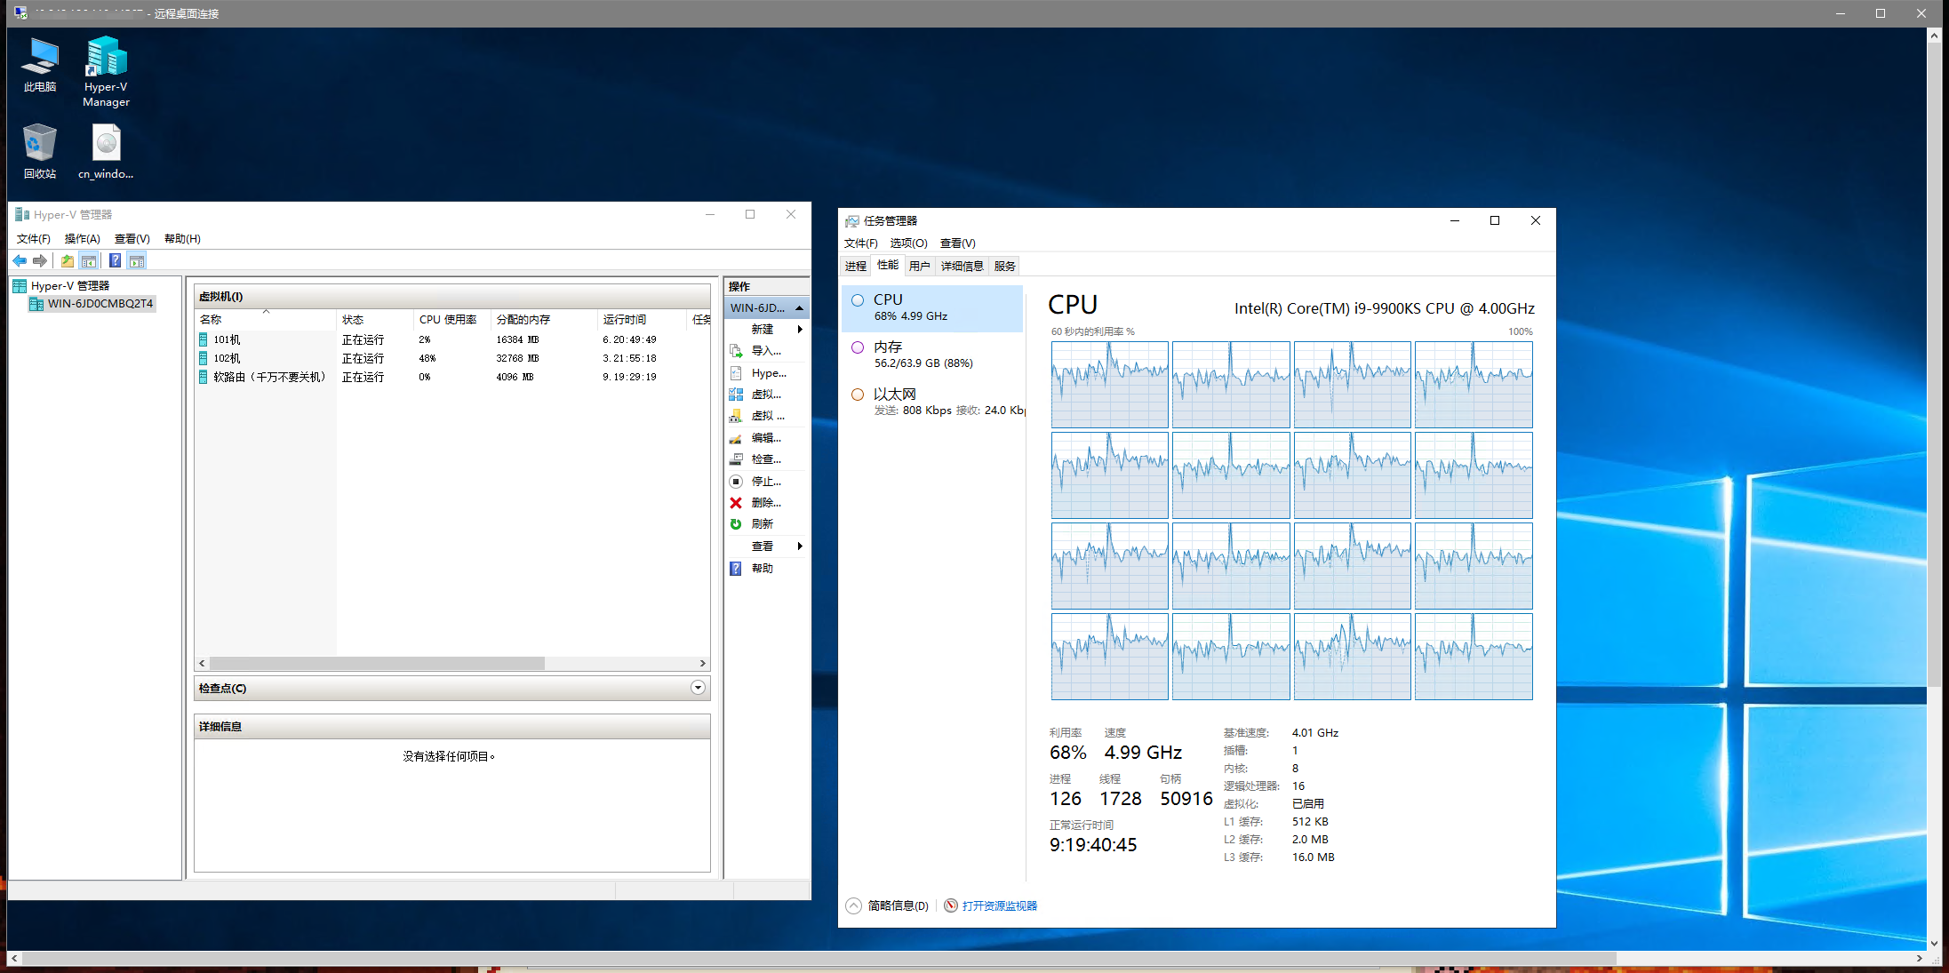Viewport: 1949px width, 973px height.
Task: Click the back arrow in Hyper-V toolbar
Action: click(20, 261)
